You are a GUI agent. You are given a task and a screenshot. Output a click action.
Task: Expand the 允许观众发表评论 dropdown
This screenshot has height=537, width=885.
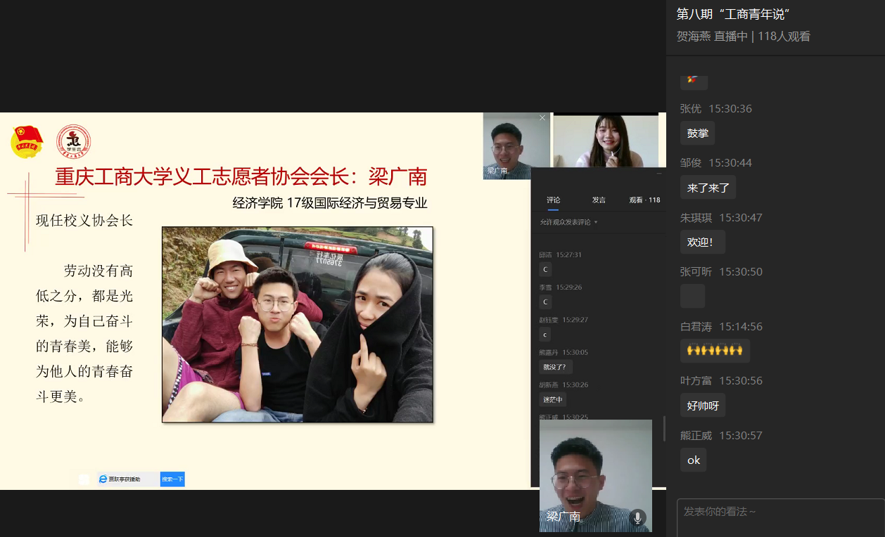pyautogui.click(x=569, y=222)
